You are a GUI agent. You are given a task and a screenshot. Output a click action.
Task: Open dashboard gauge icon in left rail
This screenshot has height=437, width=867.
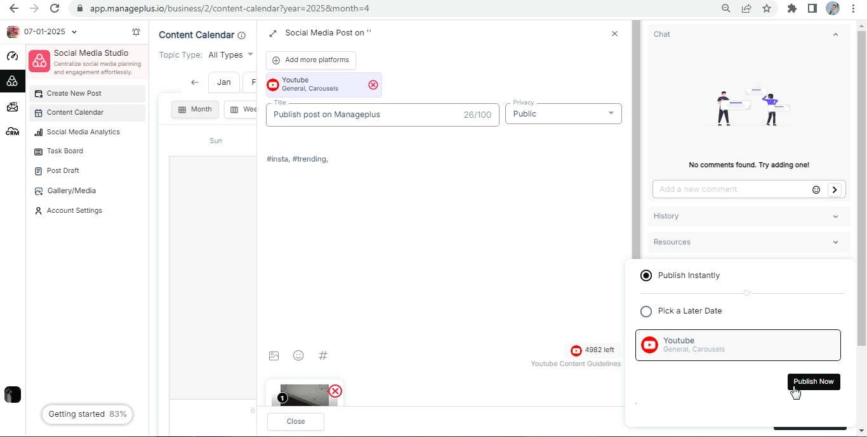[x=12, y=56]
